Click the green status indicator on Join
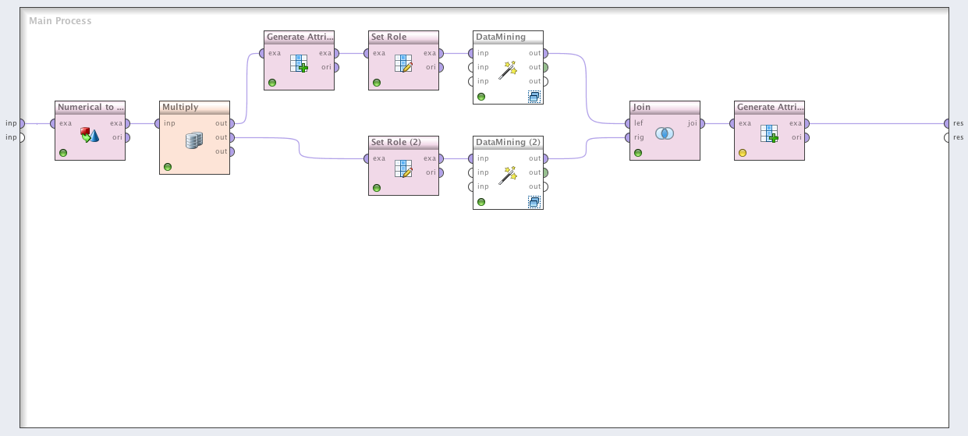 pyautogui.click(x=637, y=153)
